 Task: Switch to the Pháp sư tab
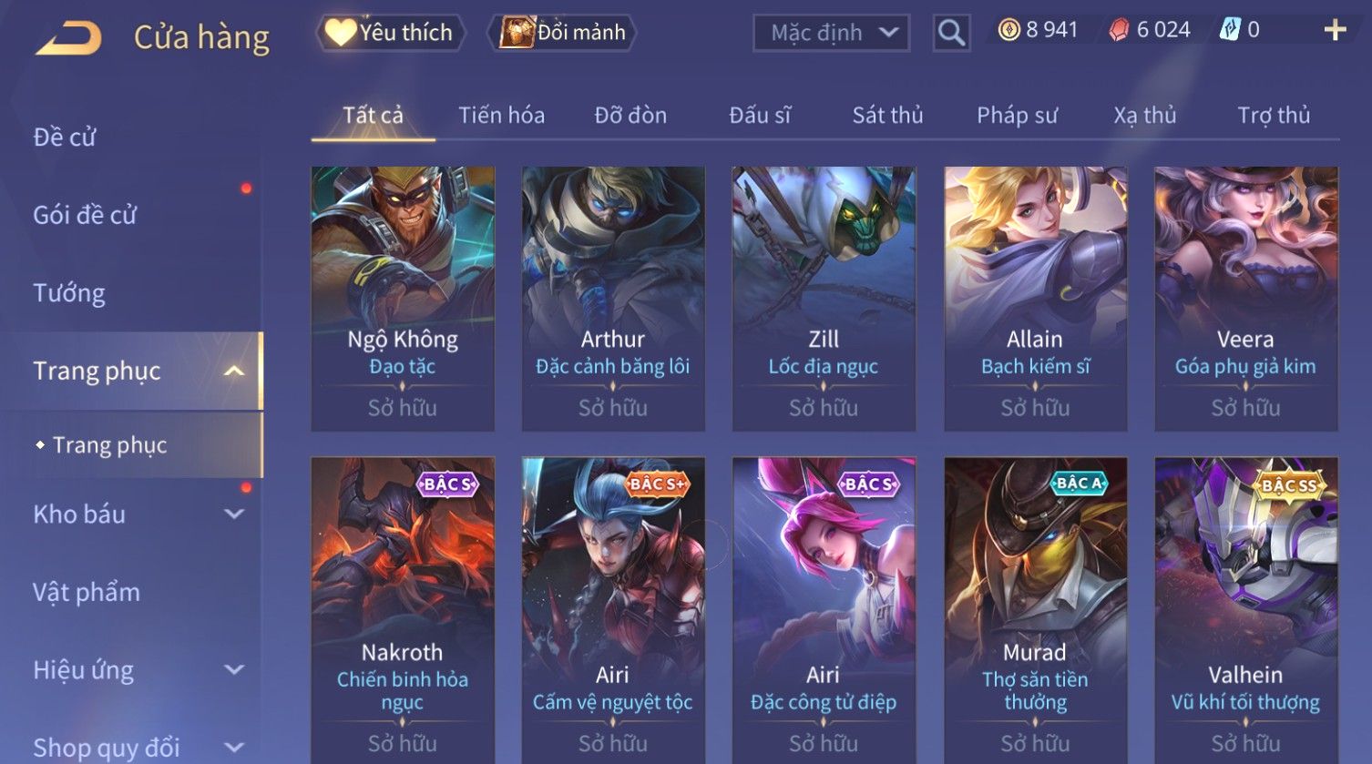point(1017,116)
